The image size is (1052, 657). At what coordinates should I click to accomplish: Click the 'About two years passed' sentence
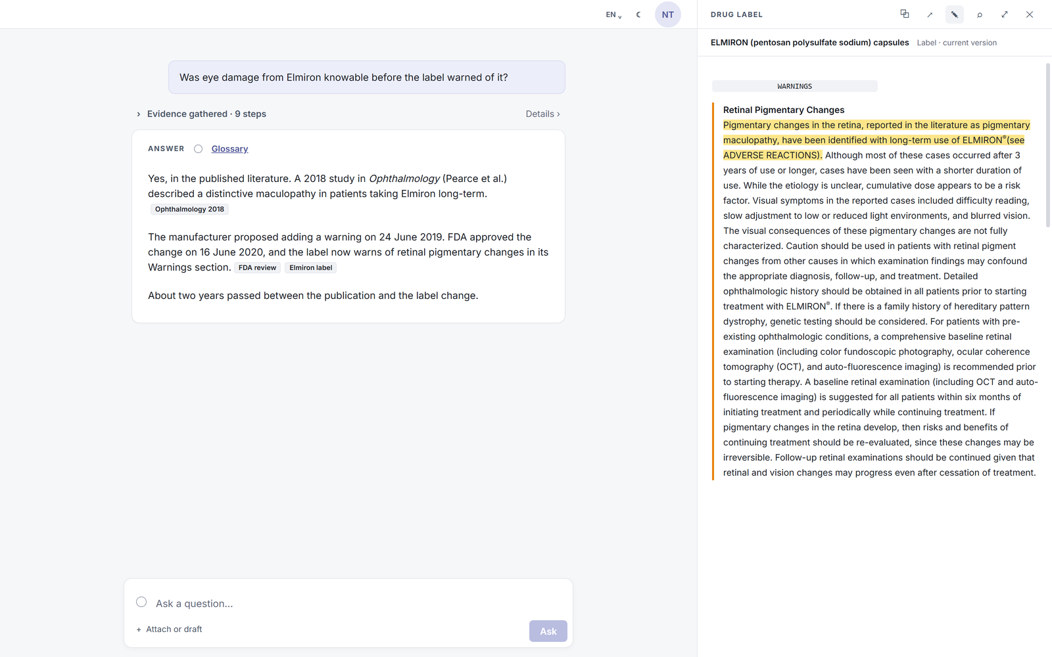click(313, 296)
